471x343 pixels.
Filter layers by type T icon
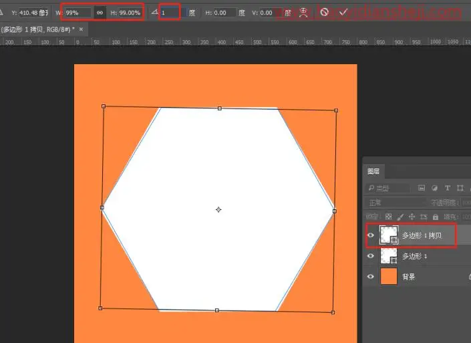(x=447, y=188)
